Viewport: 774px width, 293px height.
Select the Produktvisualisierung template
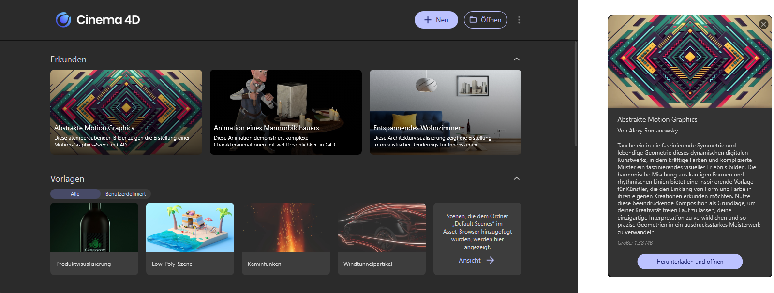tap(94, 238)
